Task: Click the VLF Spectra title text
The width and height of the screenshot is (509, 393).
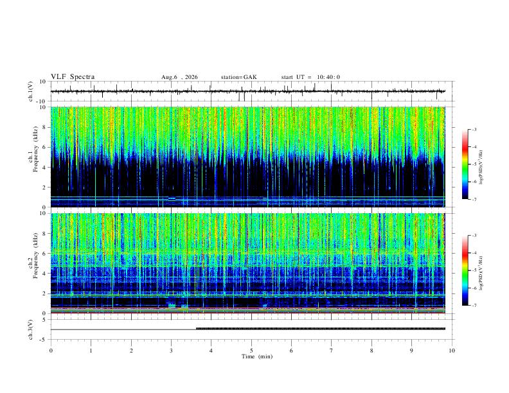Action: tap(73, 77)
